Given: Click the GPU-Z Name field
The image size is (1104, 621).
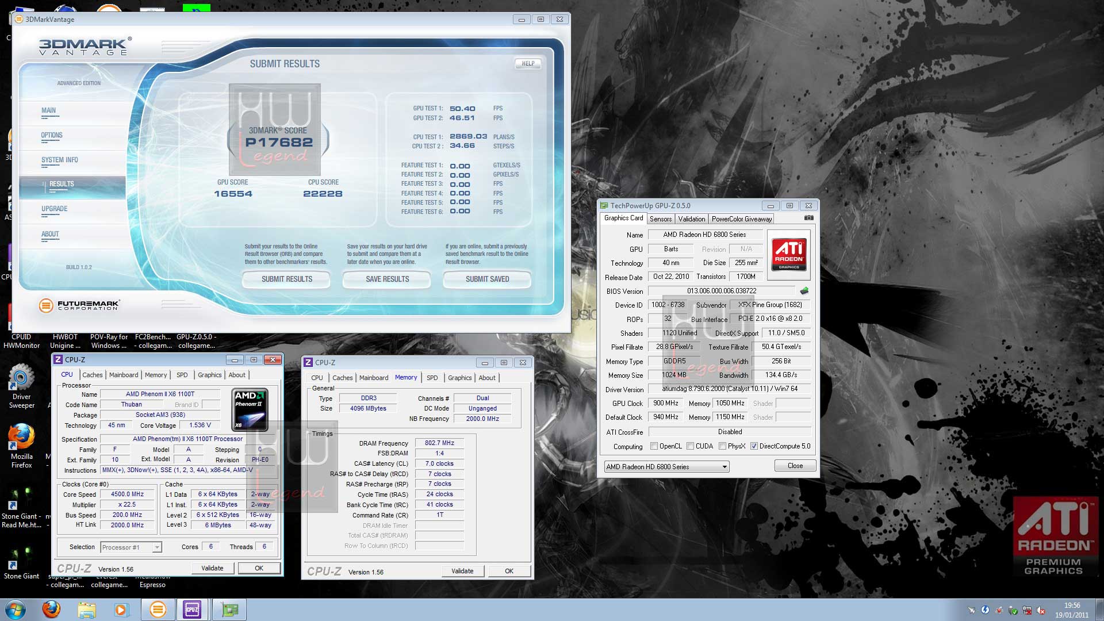Looking at the screenshot, I should click(705, 235).
